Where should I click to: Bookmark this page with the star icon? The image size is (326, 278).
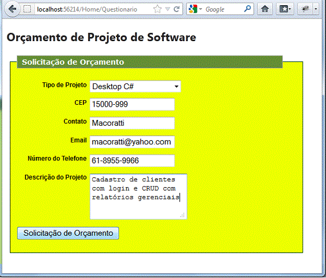pyautogui.click(x=157, y=9)
